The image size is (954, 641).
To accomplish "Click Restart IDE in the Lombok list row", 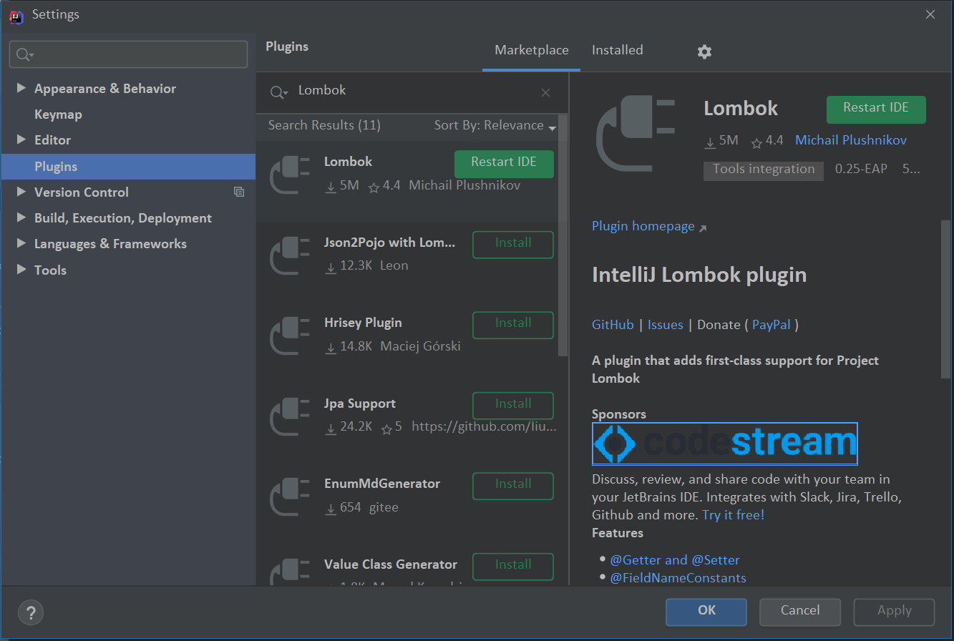I will (504, 164).
